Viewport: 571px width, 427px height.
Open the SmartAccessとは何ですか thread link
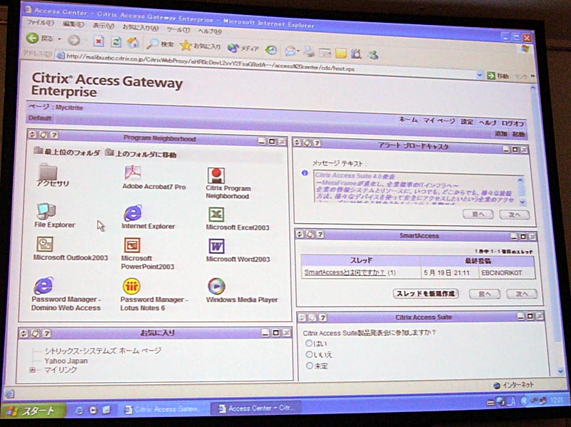click(x=345, y=272)
